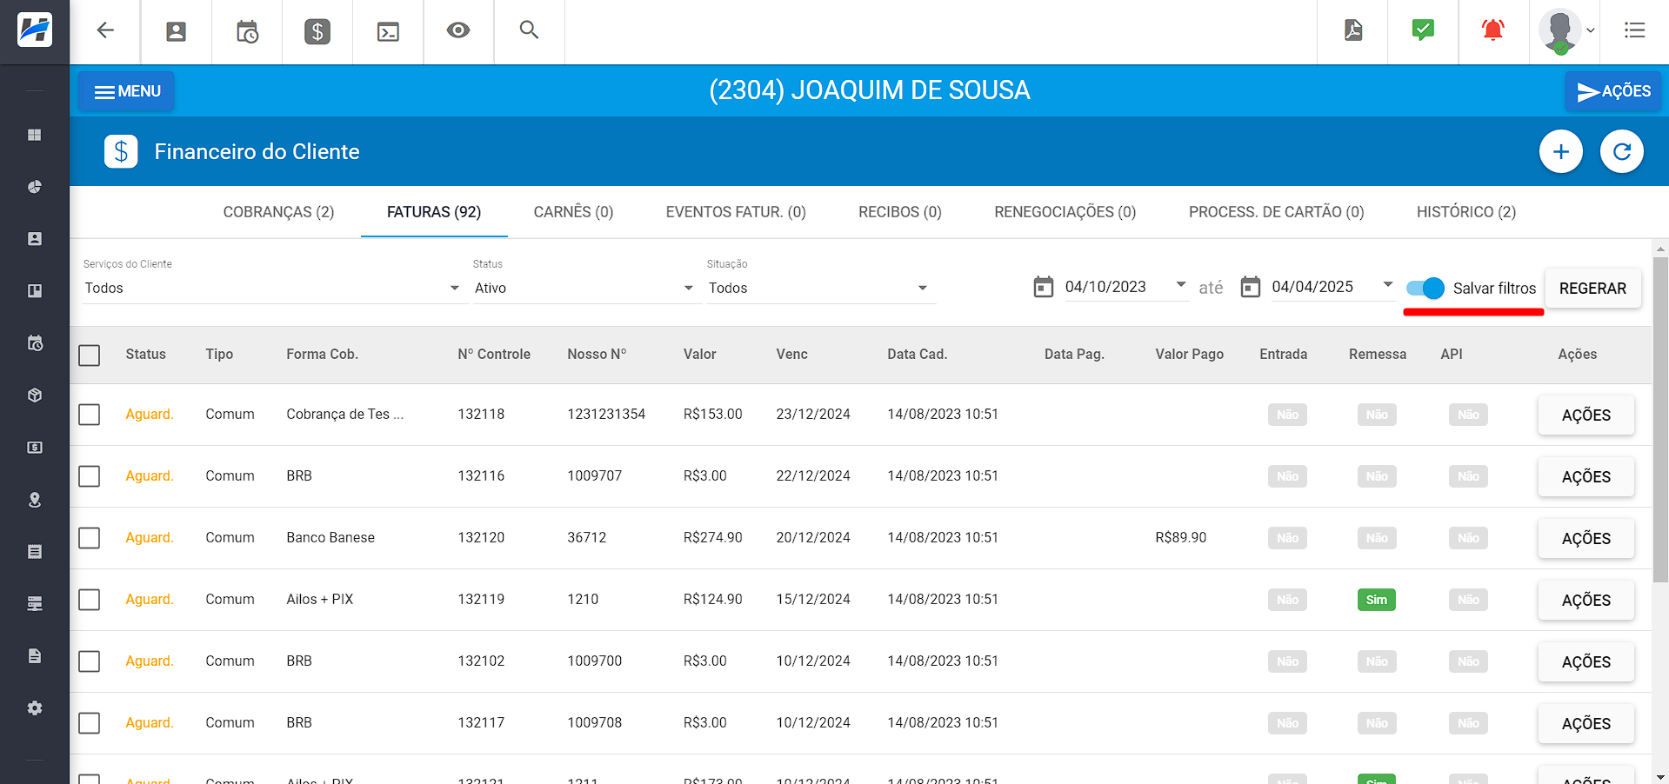Switch to the RENEGOCIAÇÕES (0) tab

click(1065, 212)
